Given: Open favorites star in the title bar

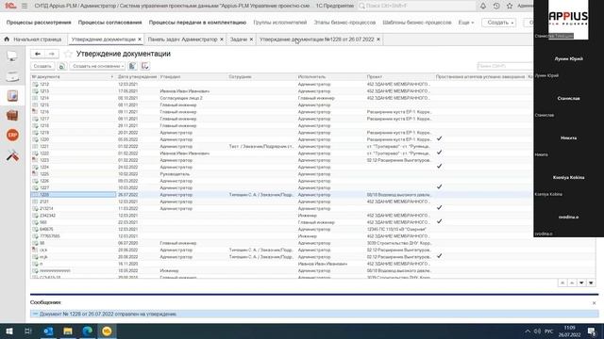Looking at the screenshot, I should [x=510, y=6].
